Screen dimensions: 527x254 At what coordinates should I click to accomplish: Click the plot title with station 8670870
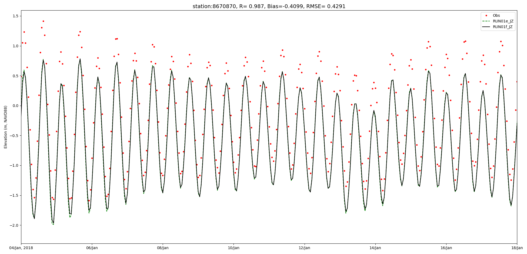click(269, 6)
